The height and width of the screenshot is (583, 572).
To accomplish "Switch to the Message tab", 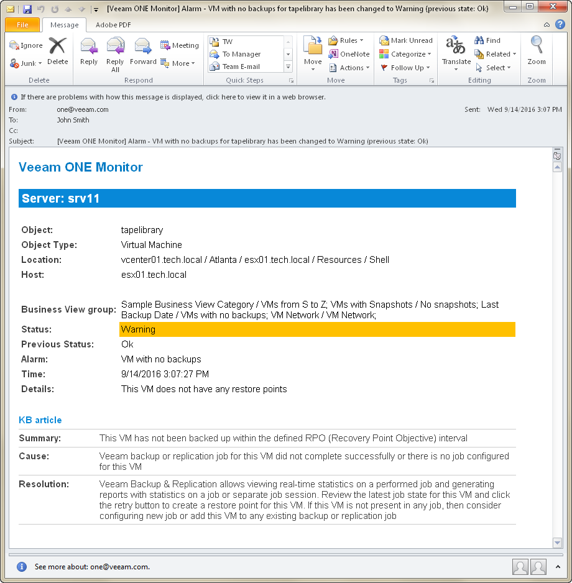I will point(64,25).
